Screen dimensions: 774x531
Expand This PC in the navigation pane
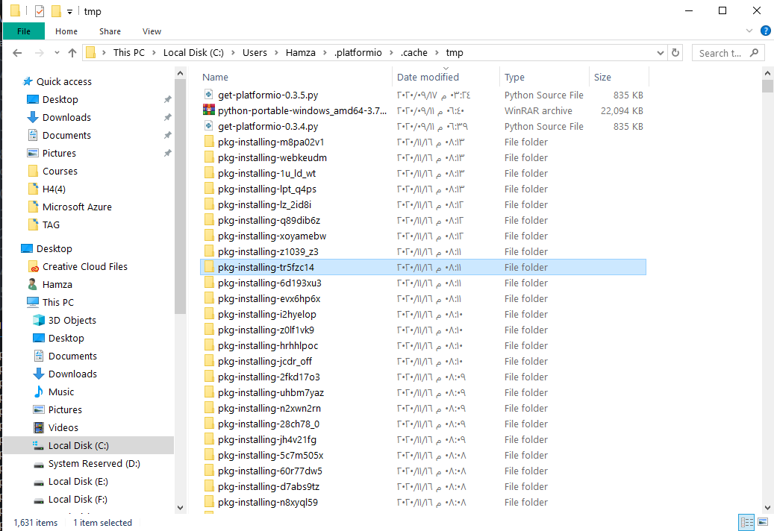[19, 302]
